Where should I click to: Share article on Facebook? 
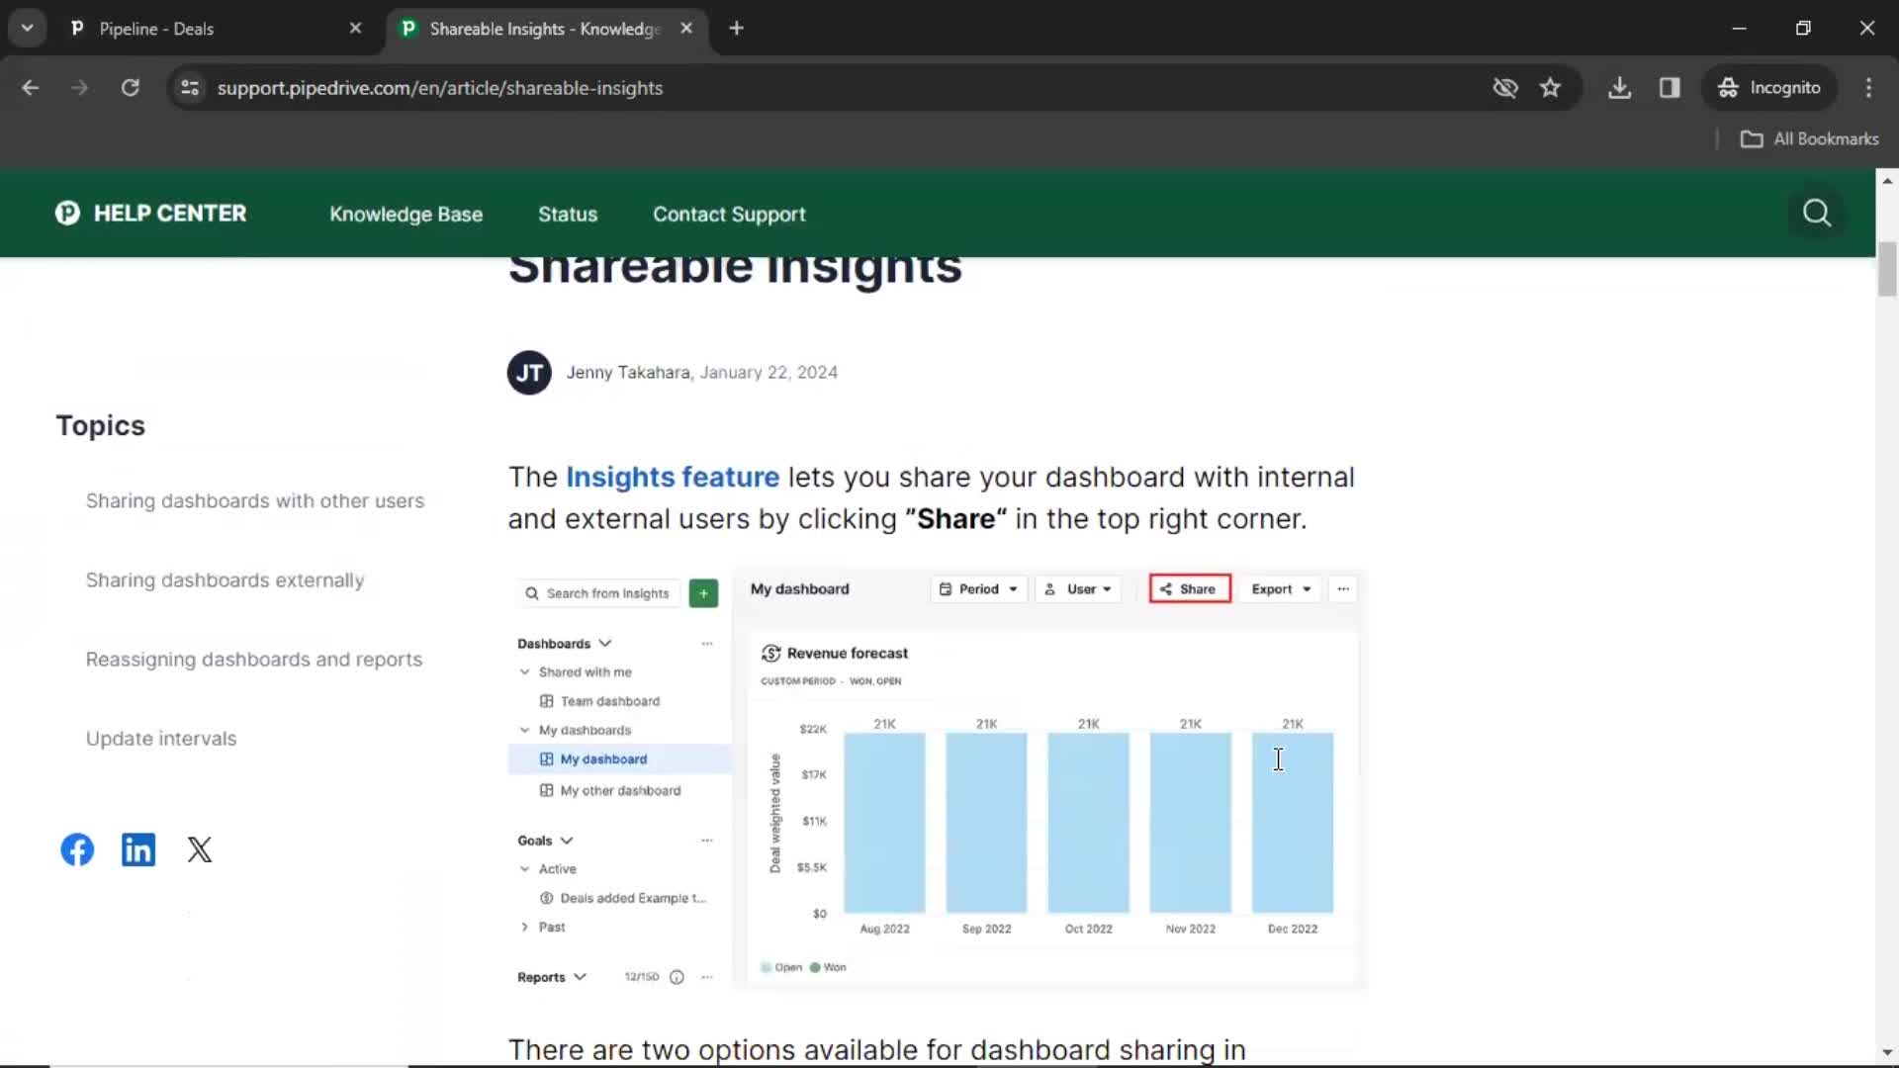(77, 849)
